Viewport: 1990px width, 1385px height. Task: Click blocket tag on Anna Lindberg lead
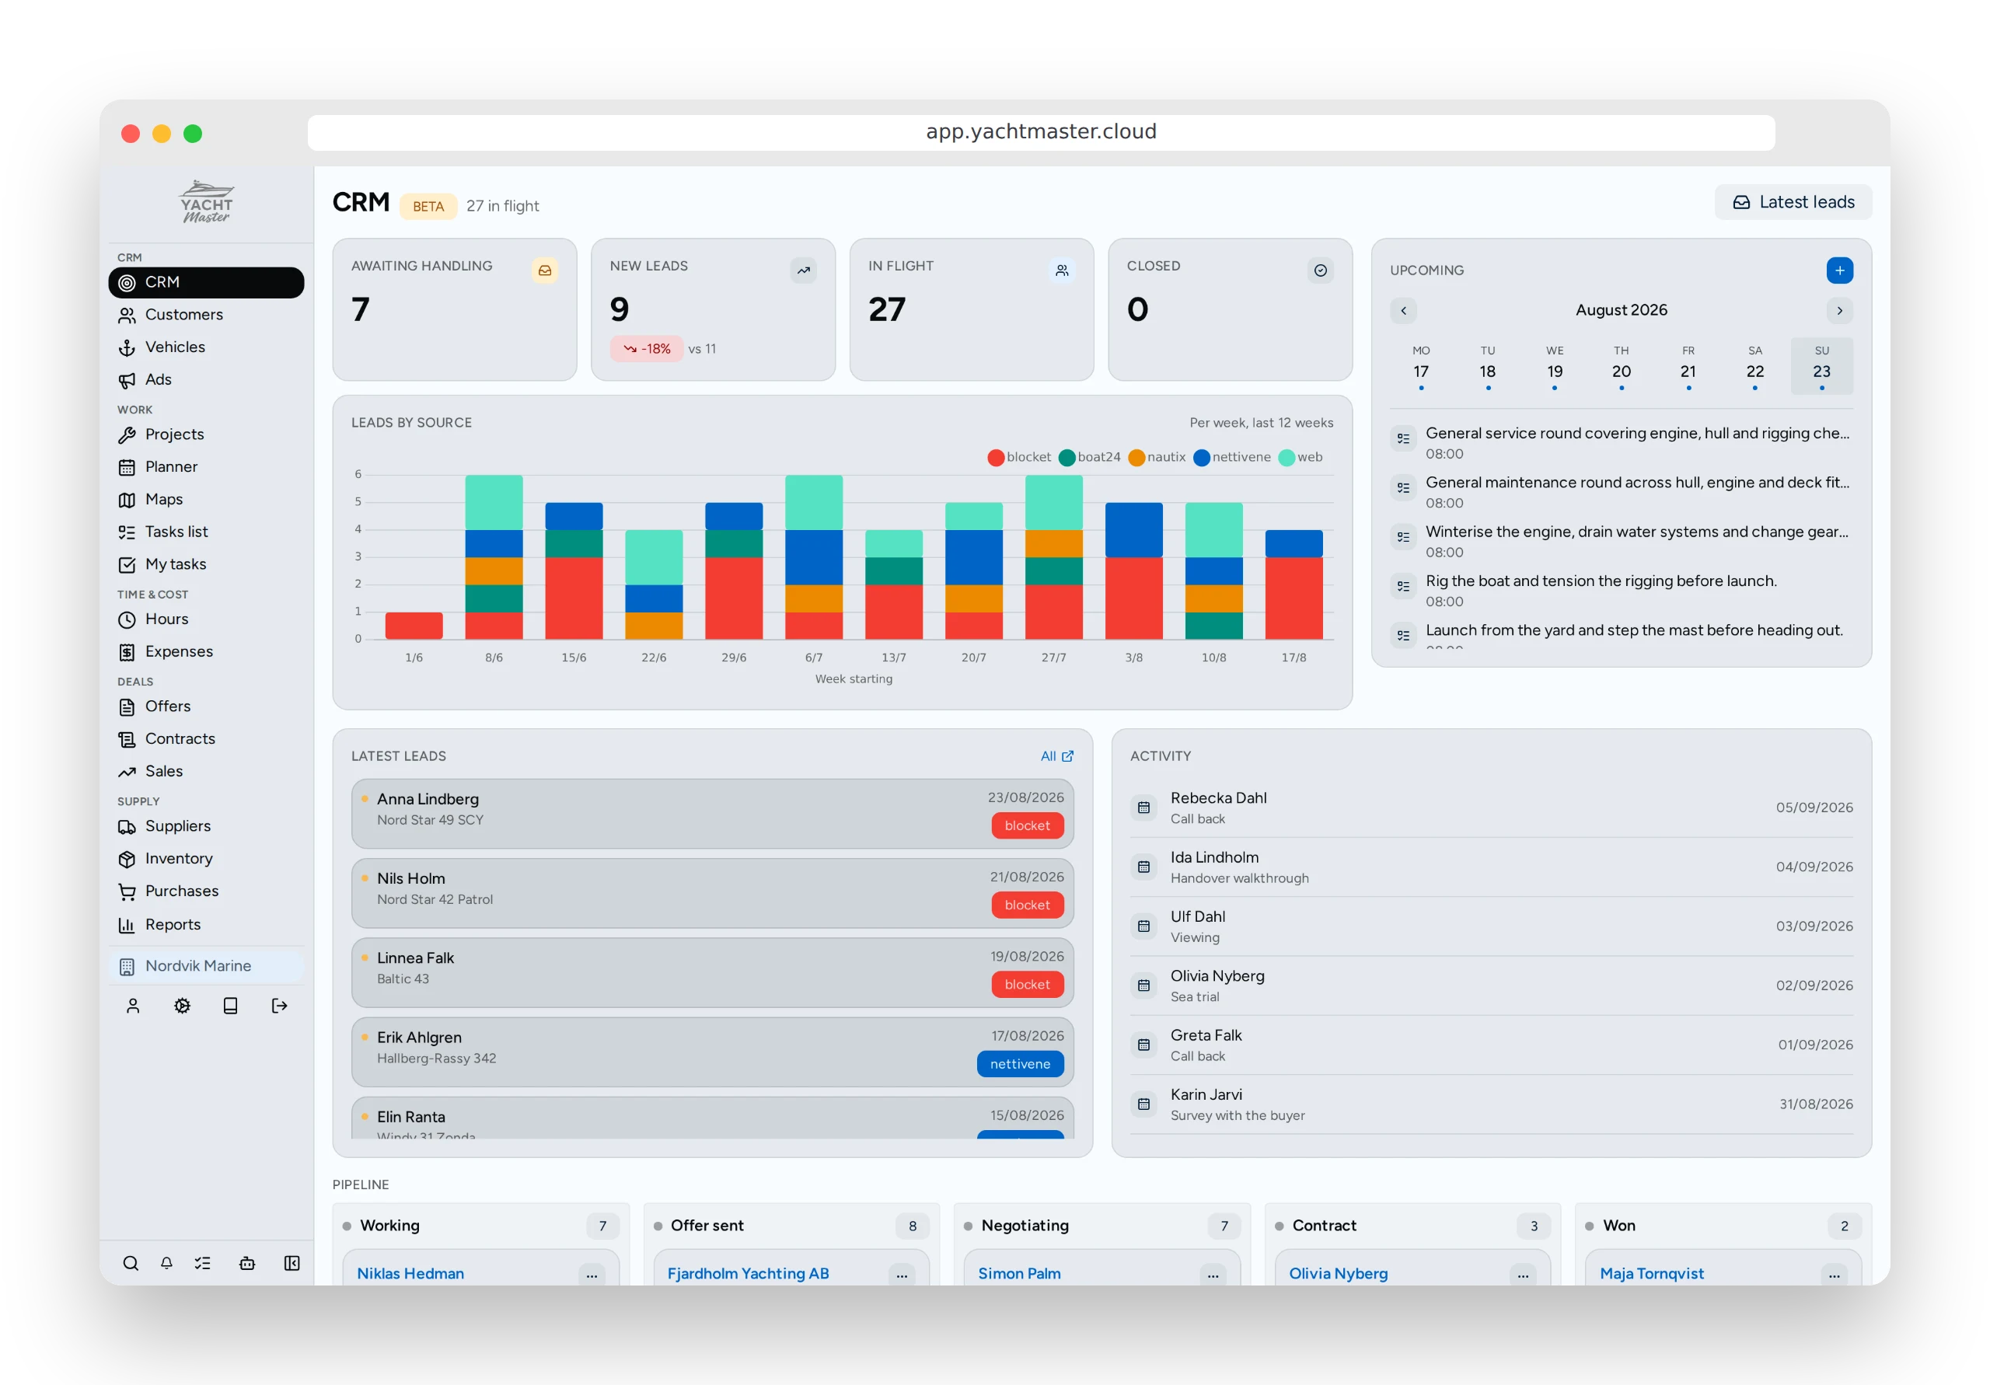coord(1027,826)
